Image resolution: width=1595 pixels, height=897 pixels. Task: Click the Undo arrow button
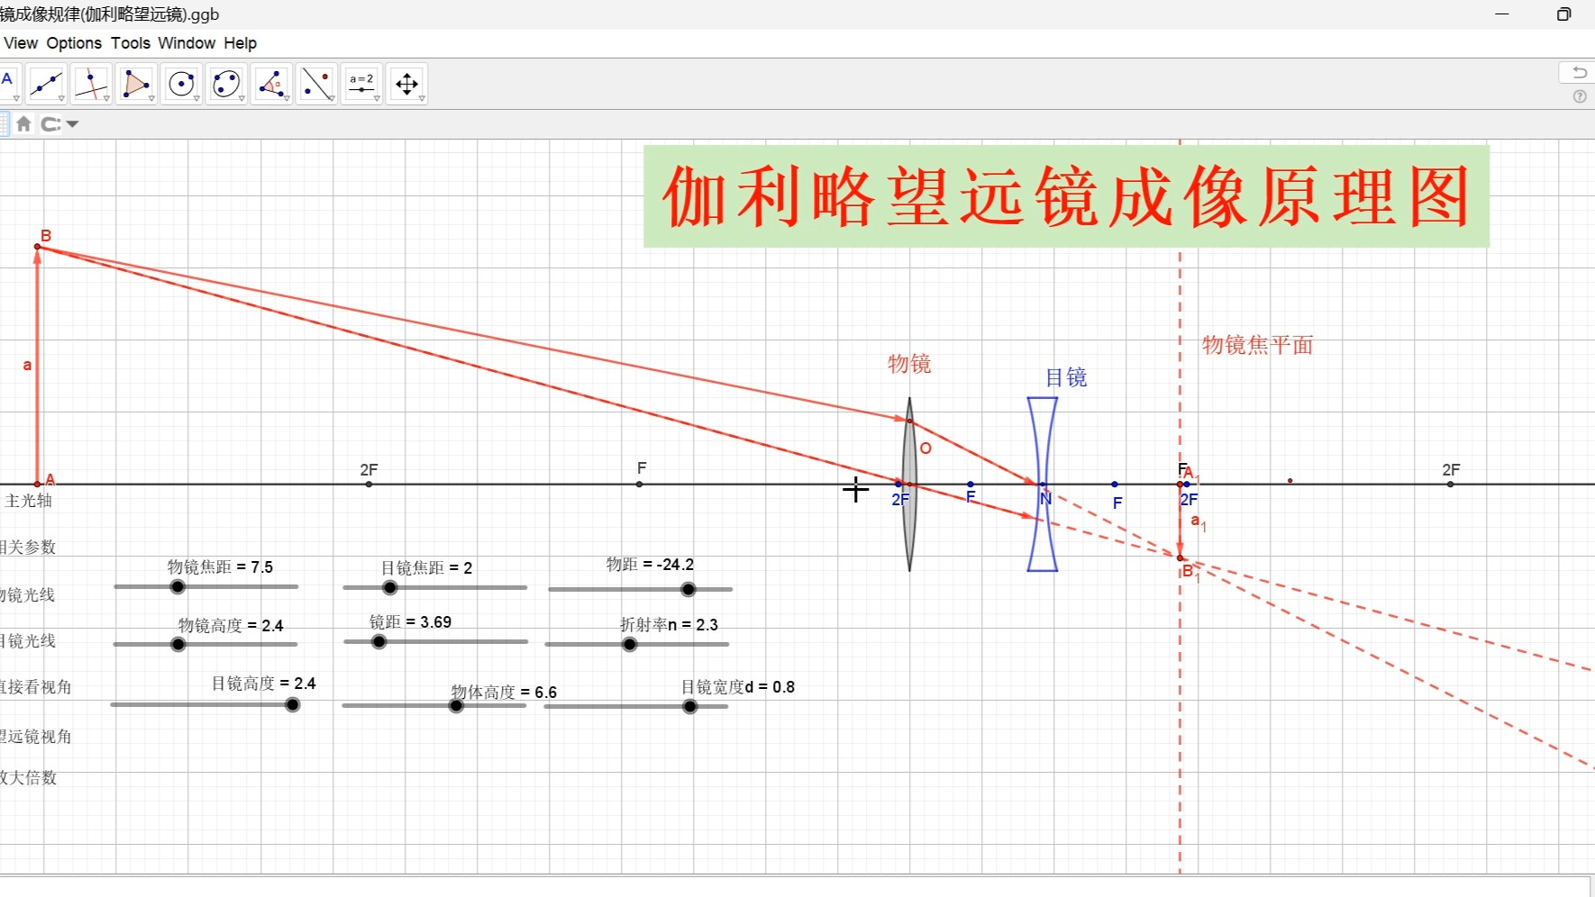click(x=1579, y=72)
